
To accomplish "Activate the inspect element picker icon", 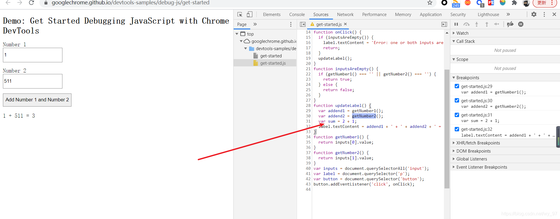I will (x=240, y=14).
